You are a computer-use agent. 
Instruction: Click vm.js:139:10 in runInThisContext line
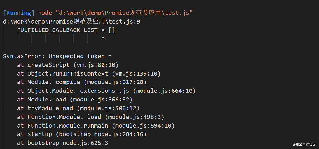click(136, 74)
